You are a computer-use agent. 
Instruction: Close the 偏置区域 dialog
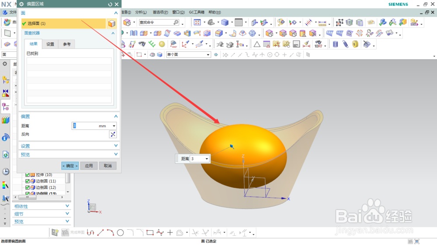coord(117,4)
